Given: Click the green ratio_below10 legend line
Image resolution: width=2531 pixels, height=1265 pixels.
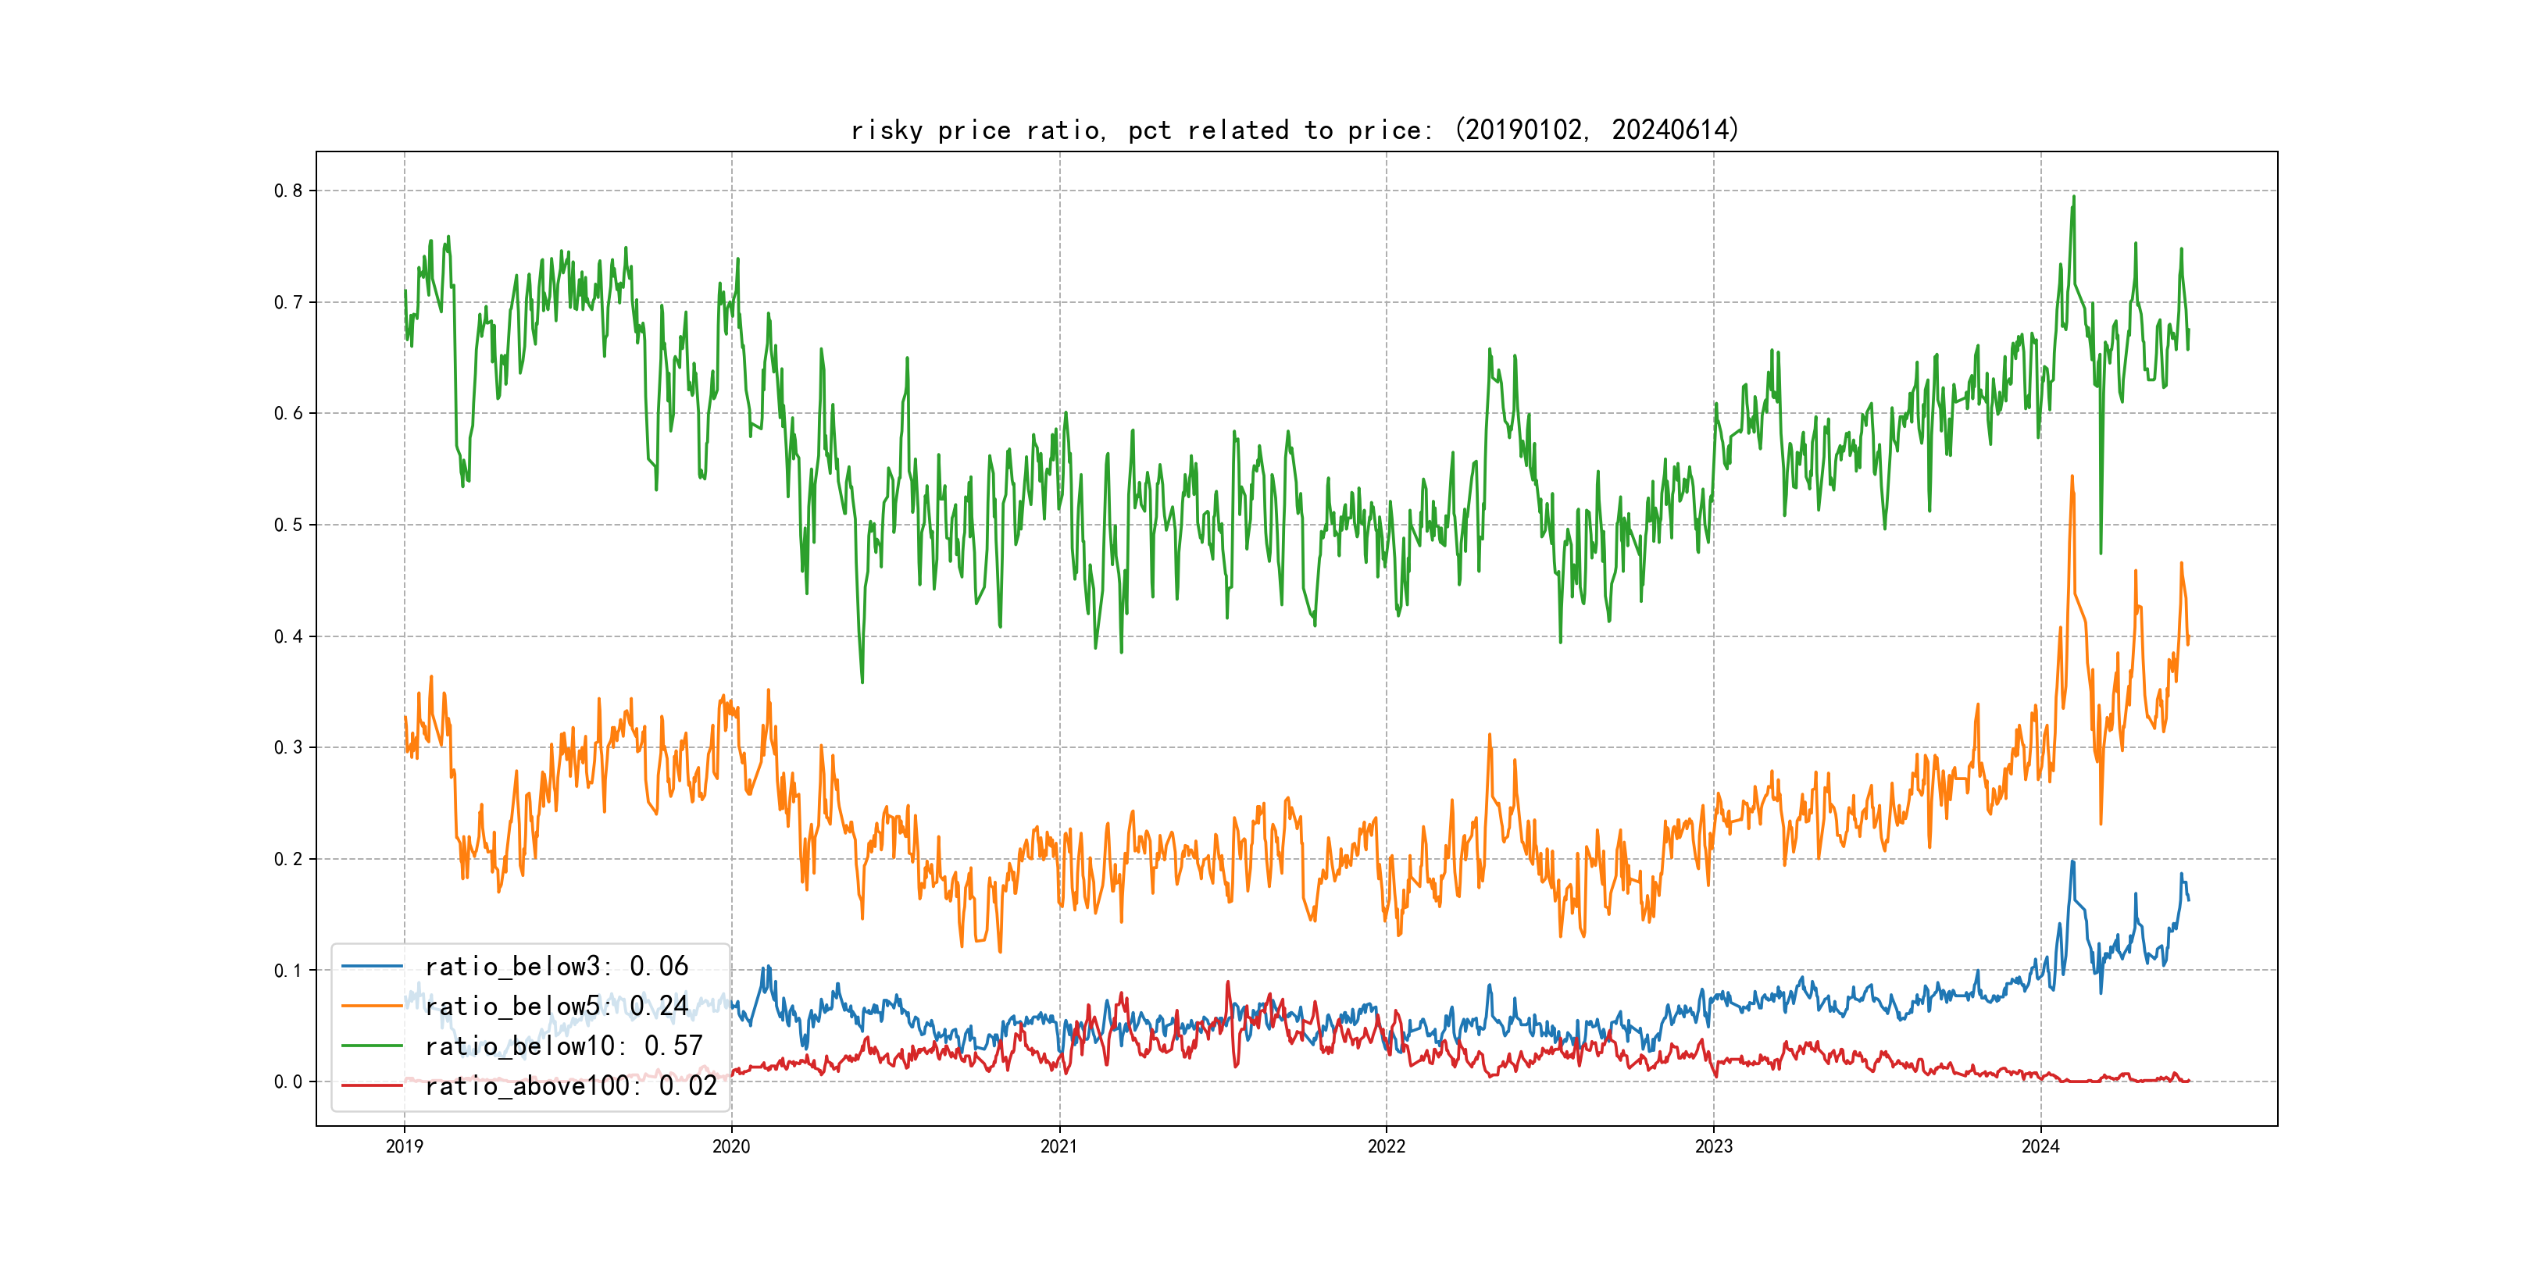Looking at the screenshot, I should coord(371,1046).
